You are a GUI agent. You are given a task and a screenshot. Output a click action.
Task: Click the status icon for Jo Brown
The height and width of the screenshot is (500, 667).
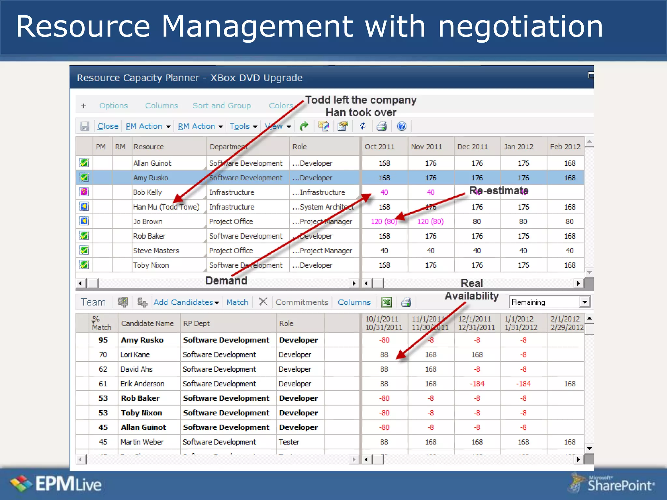tap(84, 221)
